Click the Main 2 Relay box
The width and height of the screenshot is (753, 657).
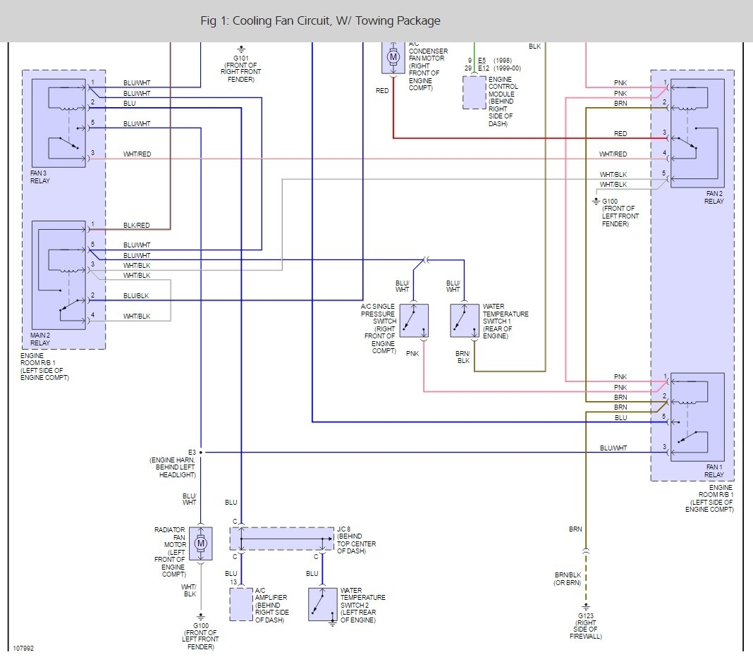point(59,275)
